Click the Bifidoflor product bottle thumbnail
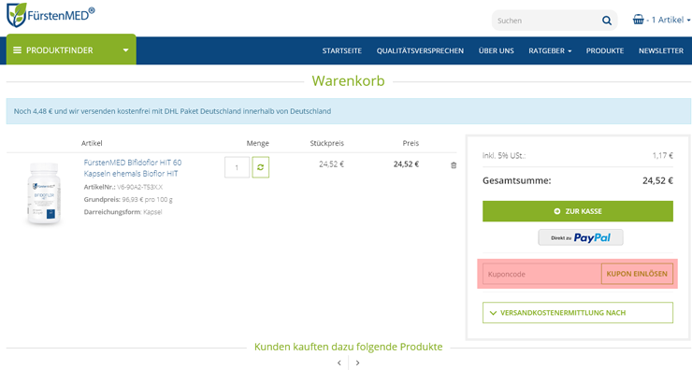 point(43,193)
